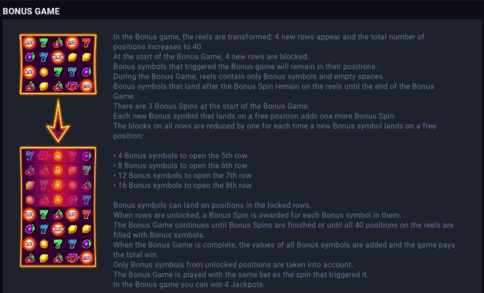The height and width of the screenshot is (293, 484).
Task: Click the lock icon labeled 4
Action: 58,199
